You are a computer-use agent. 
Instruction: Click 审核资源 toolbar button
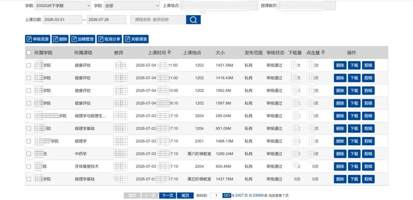38,39
